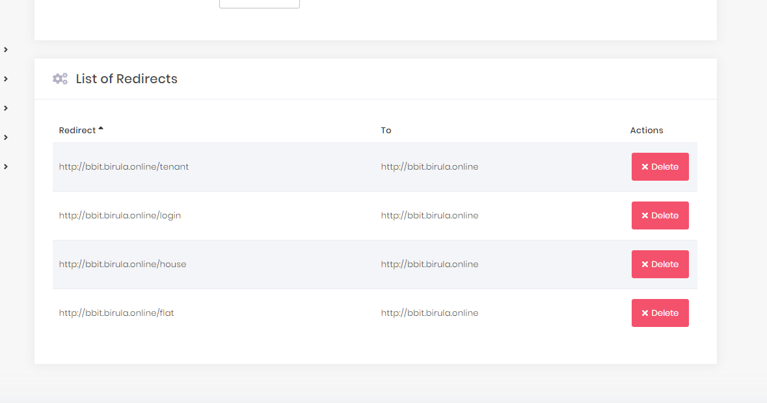This screenshot has width=767, height=403.
Task: Click the X icon in flat row's Delete button
Action: [645, 313]
